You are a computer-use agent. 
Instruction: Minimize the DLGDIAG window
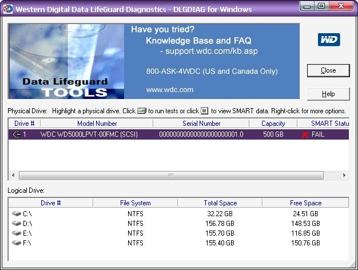tap(307, 6)
